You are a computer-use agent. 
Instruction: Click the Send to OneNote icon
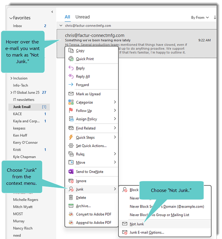(x=71, y=172)
